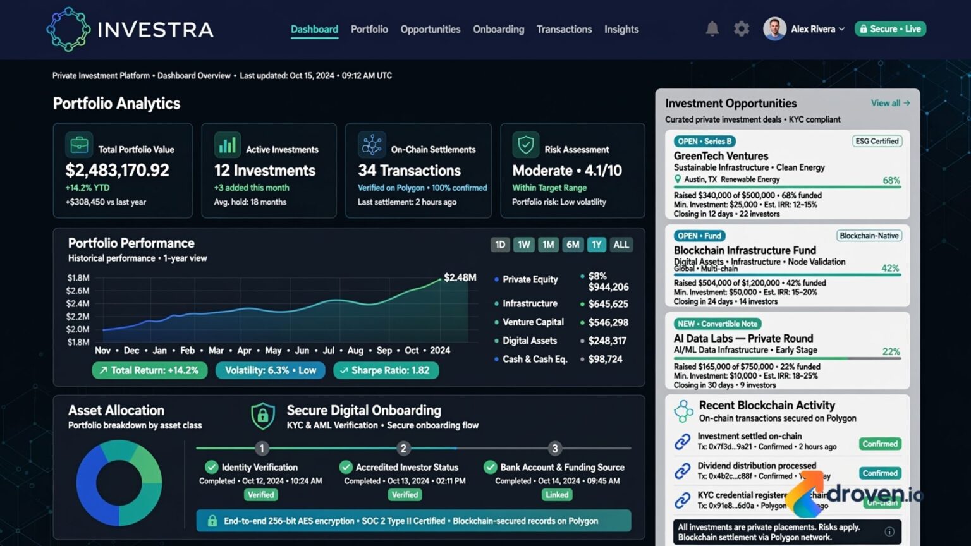Click the check beside Bank Account & Funding Source

tap(490, 467)
